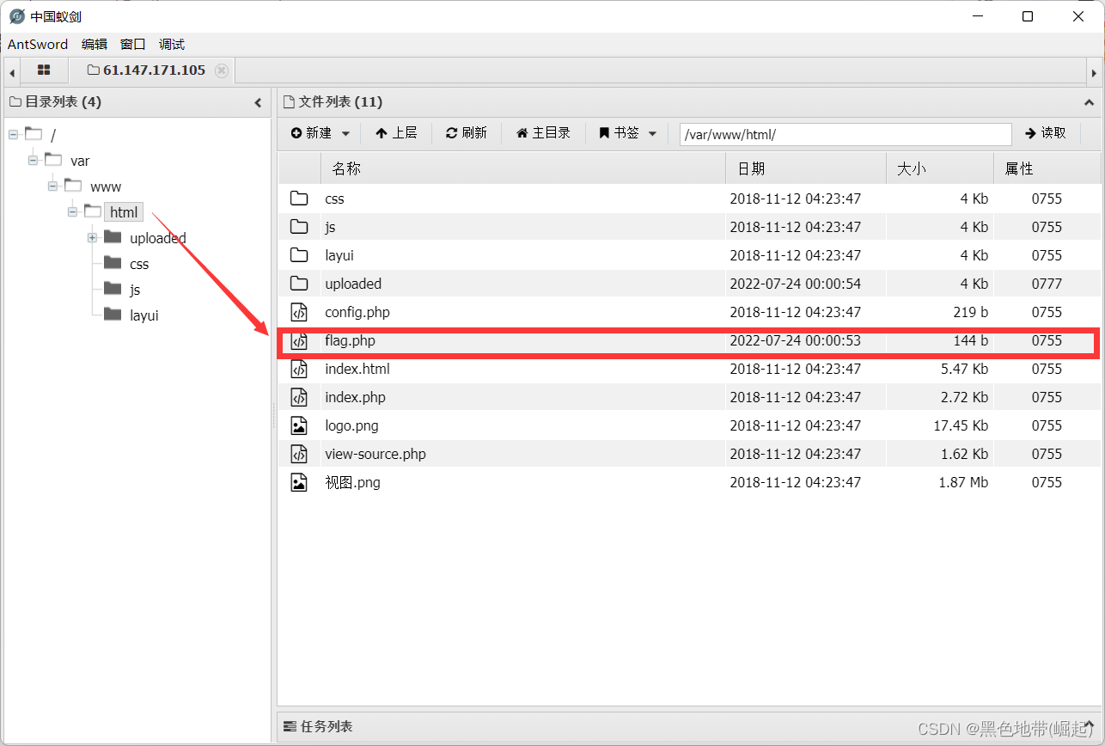This screenshot has width=1105, height=746.
Task: Collapse the 目录列表 panel chevron
Action: click(258, 102)
